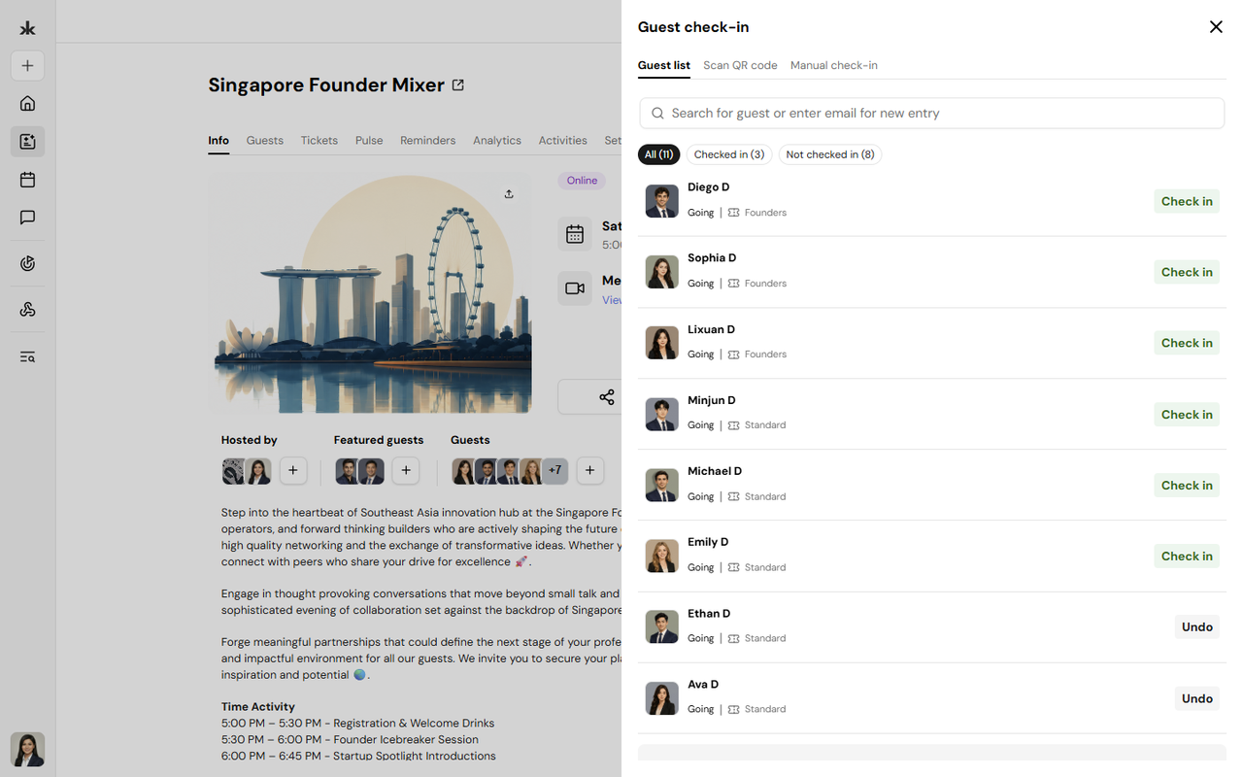Open the Analytics tab of event
This screenshot has width=1243, height=777.
pyautogui.click(x=497, y=141)
